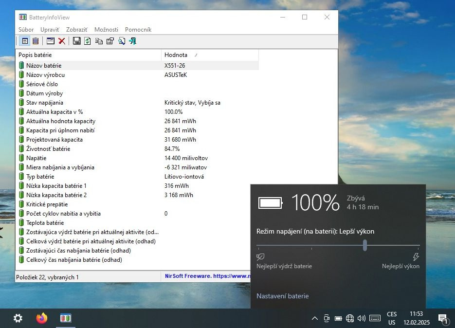Open the Možnosti menu
This screenshot has height=328, width=455.
coord(106,30)
